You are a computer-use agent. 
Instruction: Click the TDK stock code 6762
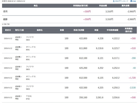pyautogui.click(x=28, y=99)
